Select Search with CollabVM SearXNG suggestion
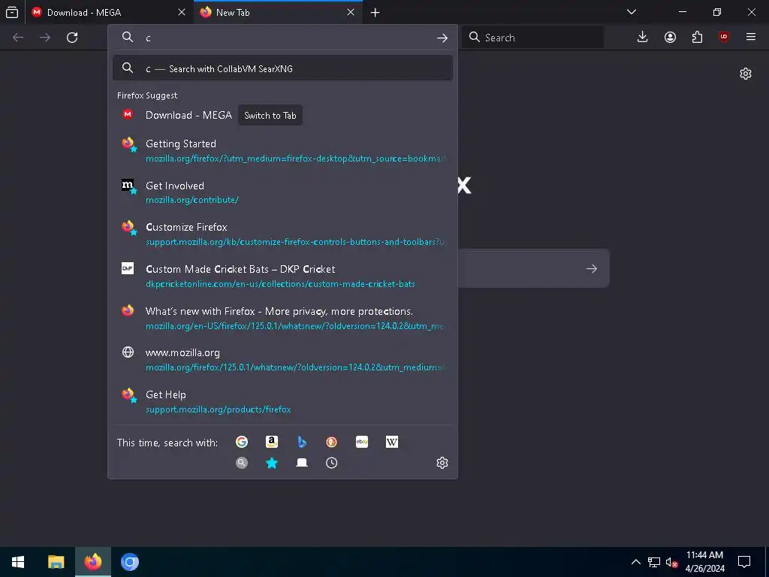 tap(282, 68)
